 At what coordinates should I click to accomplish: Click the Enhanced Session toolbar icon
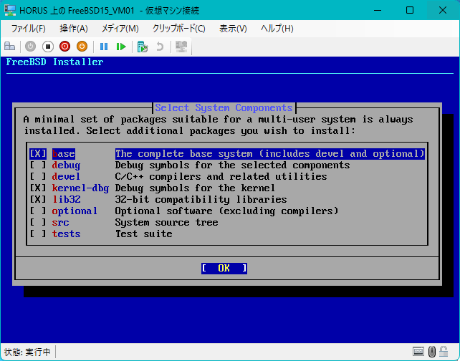tap(181, 47)
